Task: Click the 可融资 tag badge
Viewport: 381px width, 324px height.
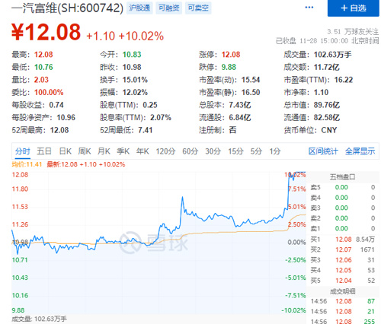Action: pos(169,8)
